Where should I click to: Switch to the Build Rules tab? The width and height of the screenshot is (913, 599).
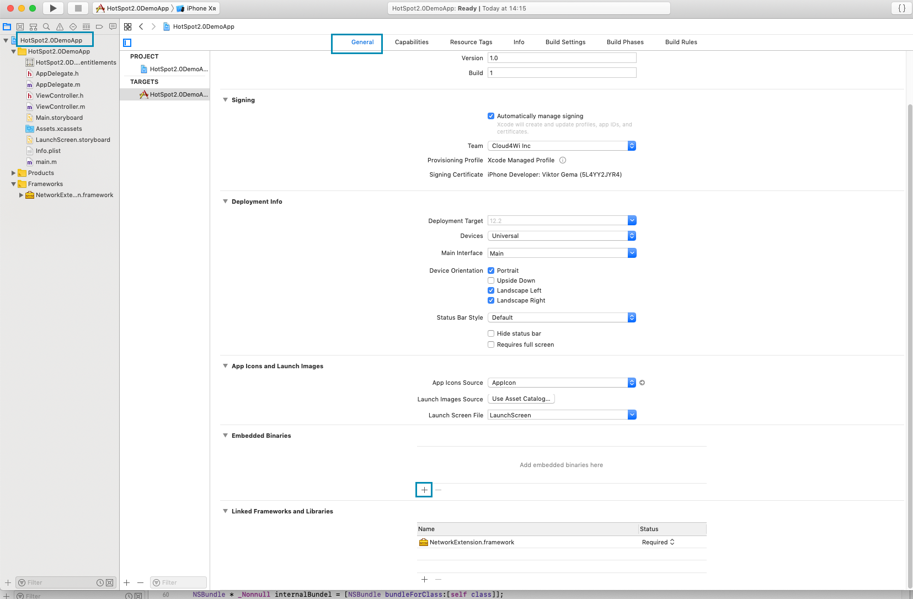click(681, 42)
